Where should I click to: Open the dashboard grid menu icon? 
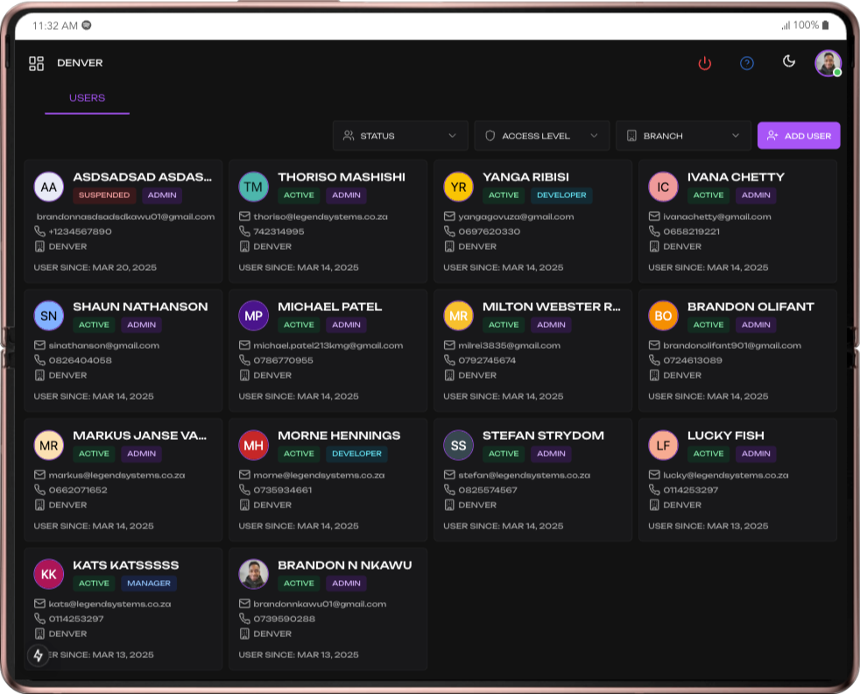coord(36,63)
